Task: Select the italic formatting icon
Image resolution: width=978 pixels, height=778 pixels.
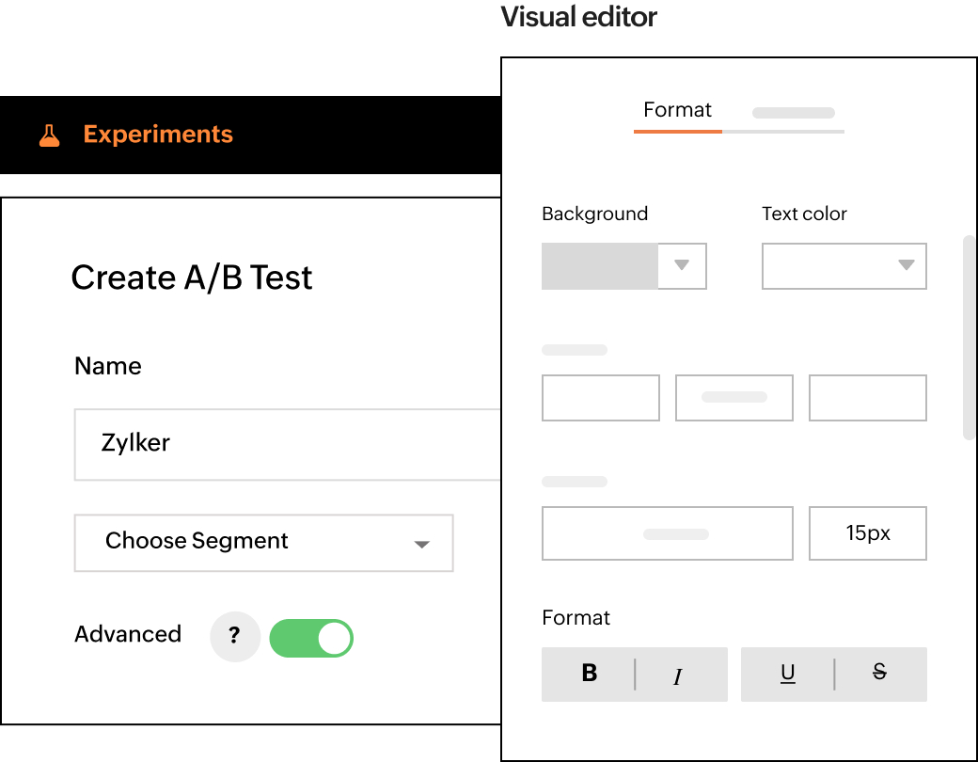Action: pos(679,675)
